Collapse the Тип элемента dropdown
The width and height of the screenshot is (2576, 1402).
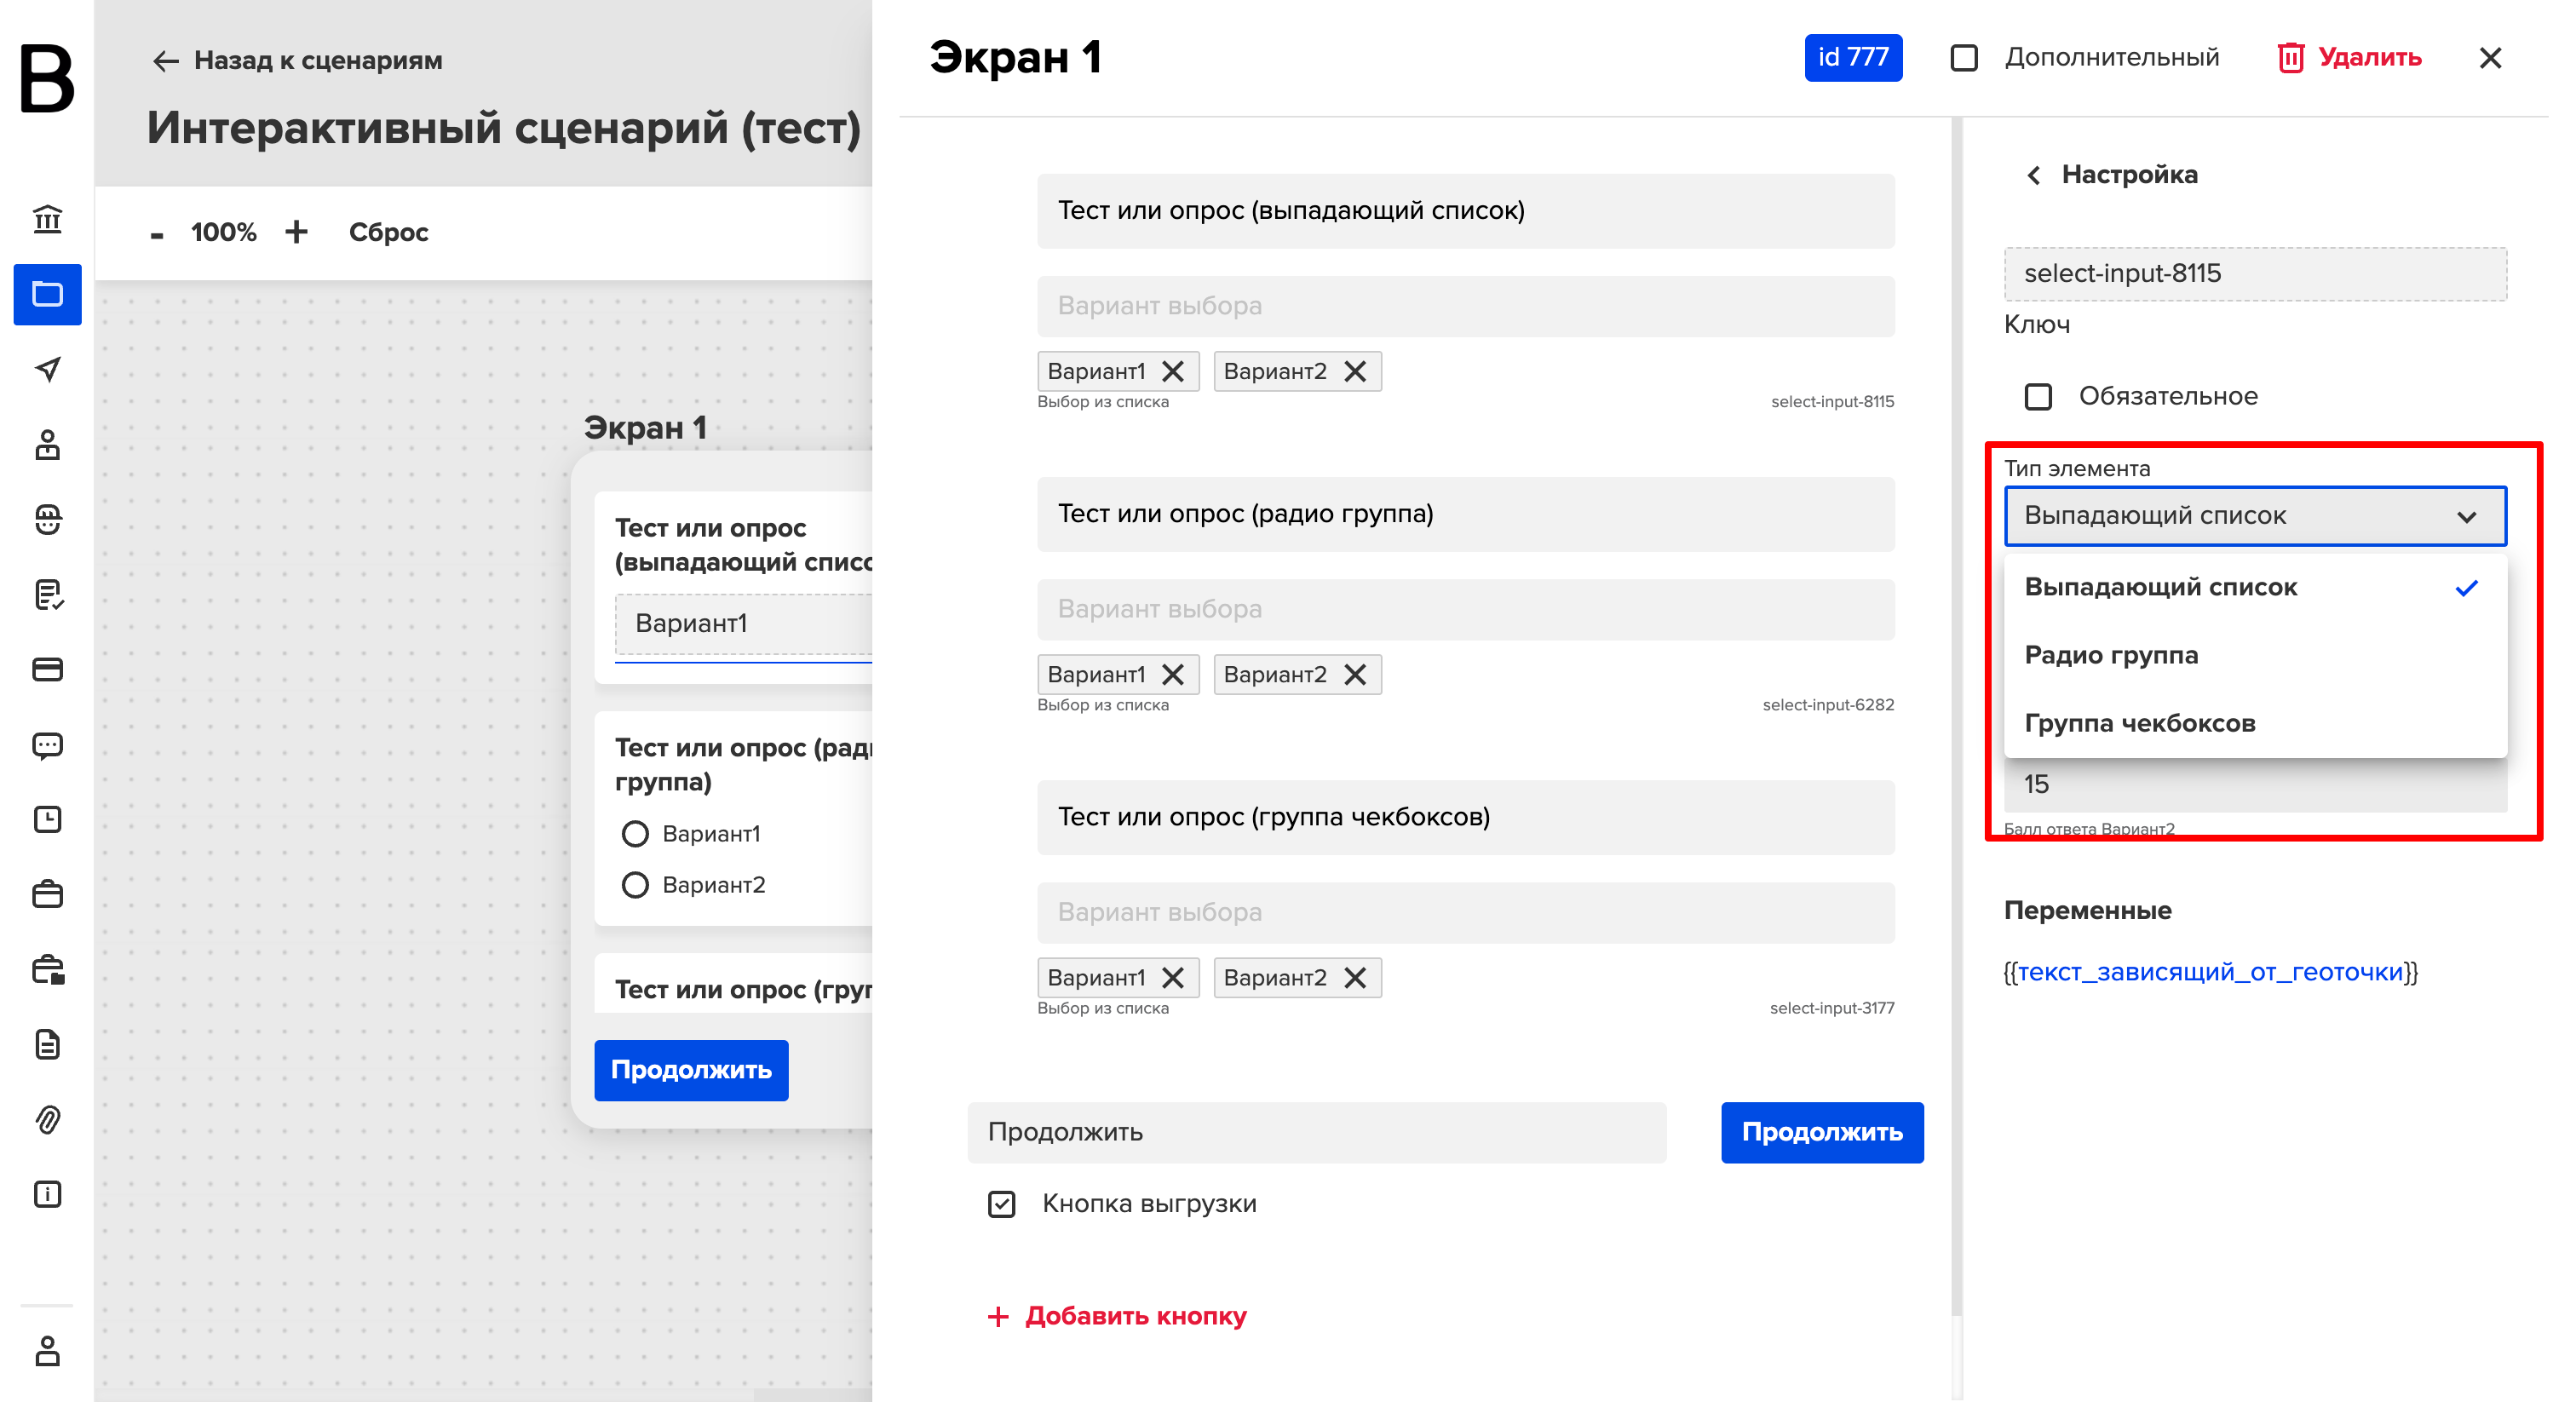click(x=2255, y=516)
